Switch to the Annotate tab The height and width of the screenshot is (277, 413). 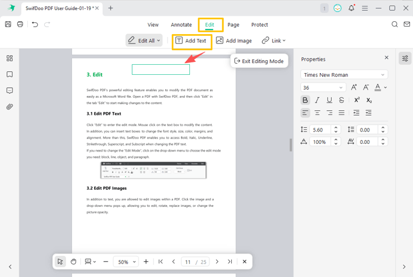[181, 25]
